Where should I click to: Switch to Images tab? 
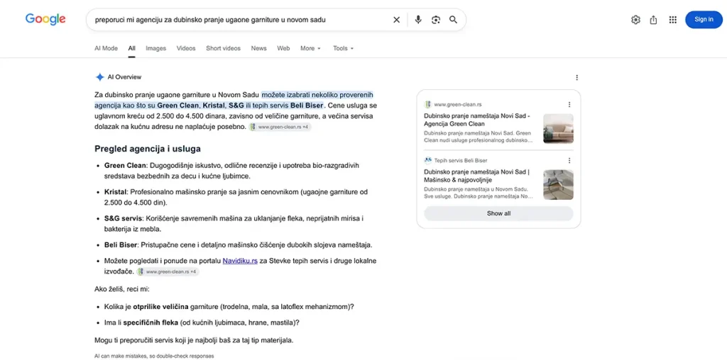(155, 48)
